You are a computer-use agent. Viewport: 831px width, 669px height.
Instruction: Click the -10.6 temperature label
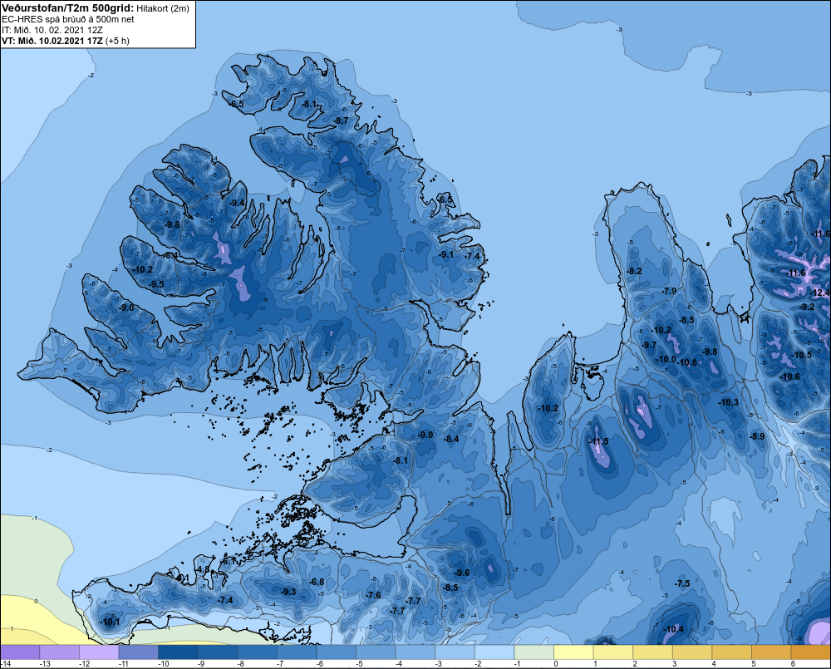click(x=789, y=377)
